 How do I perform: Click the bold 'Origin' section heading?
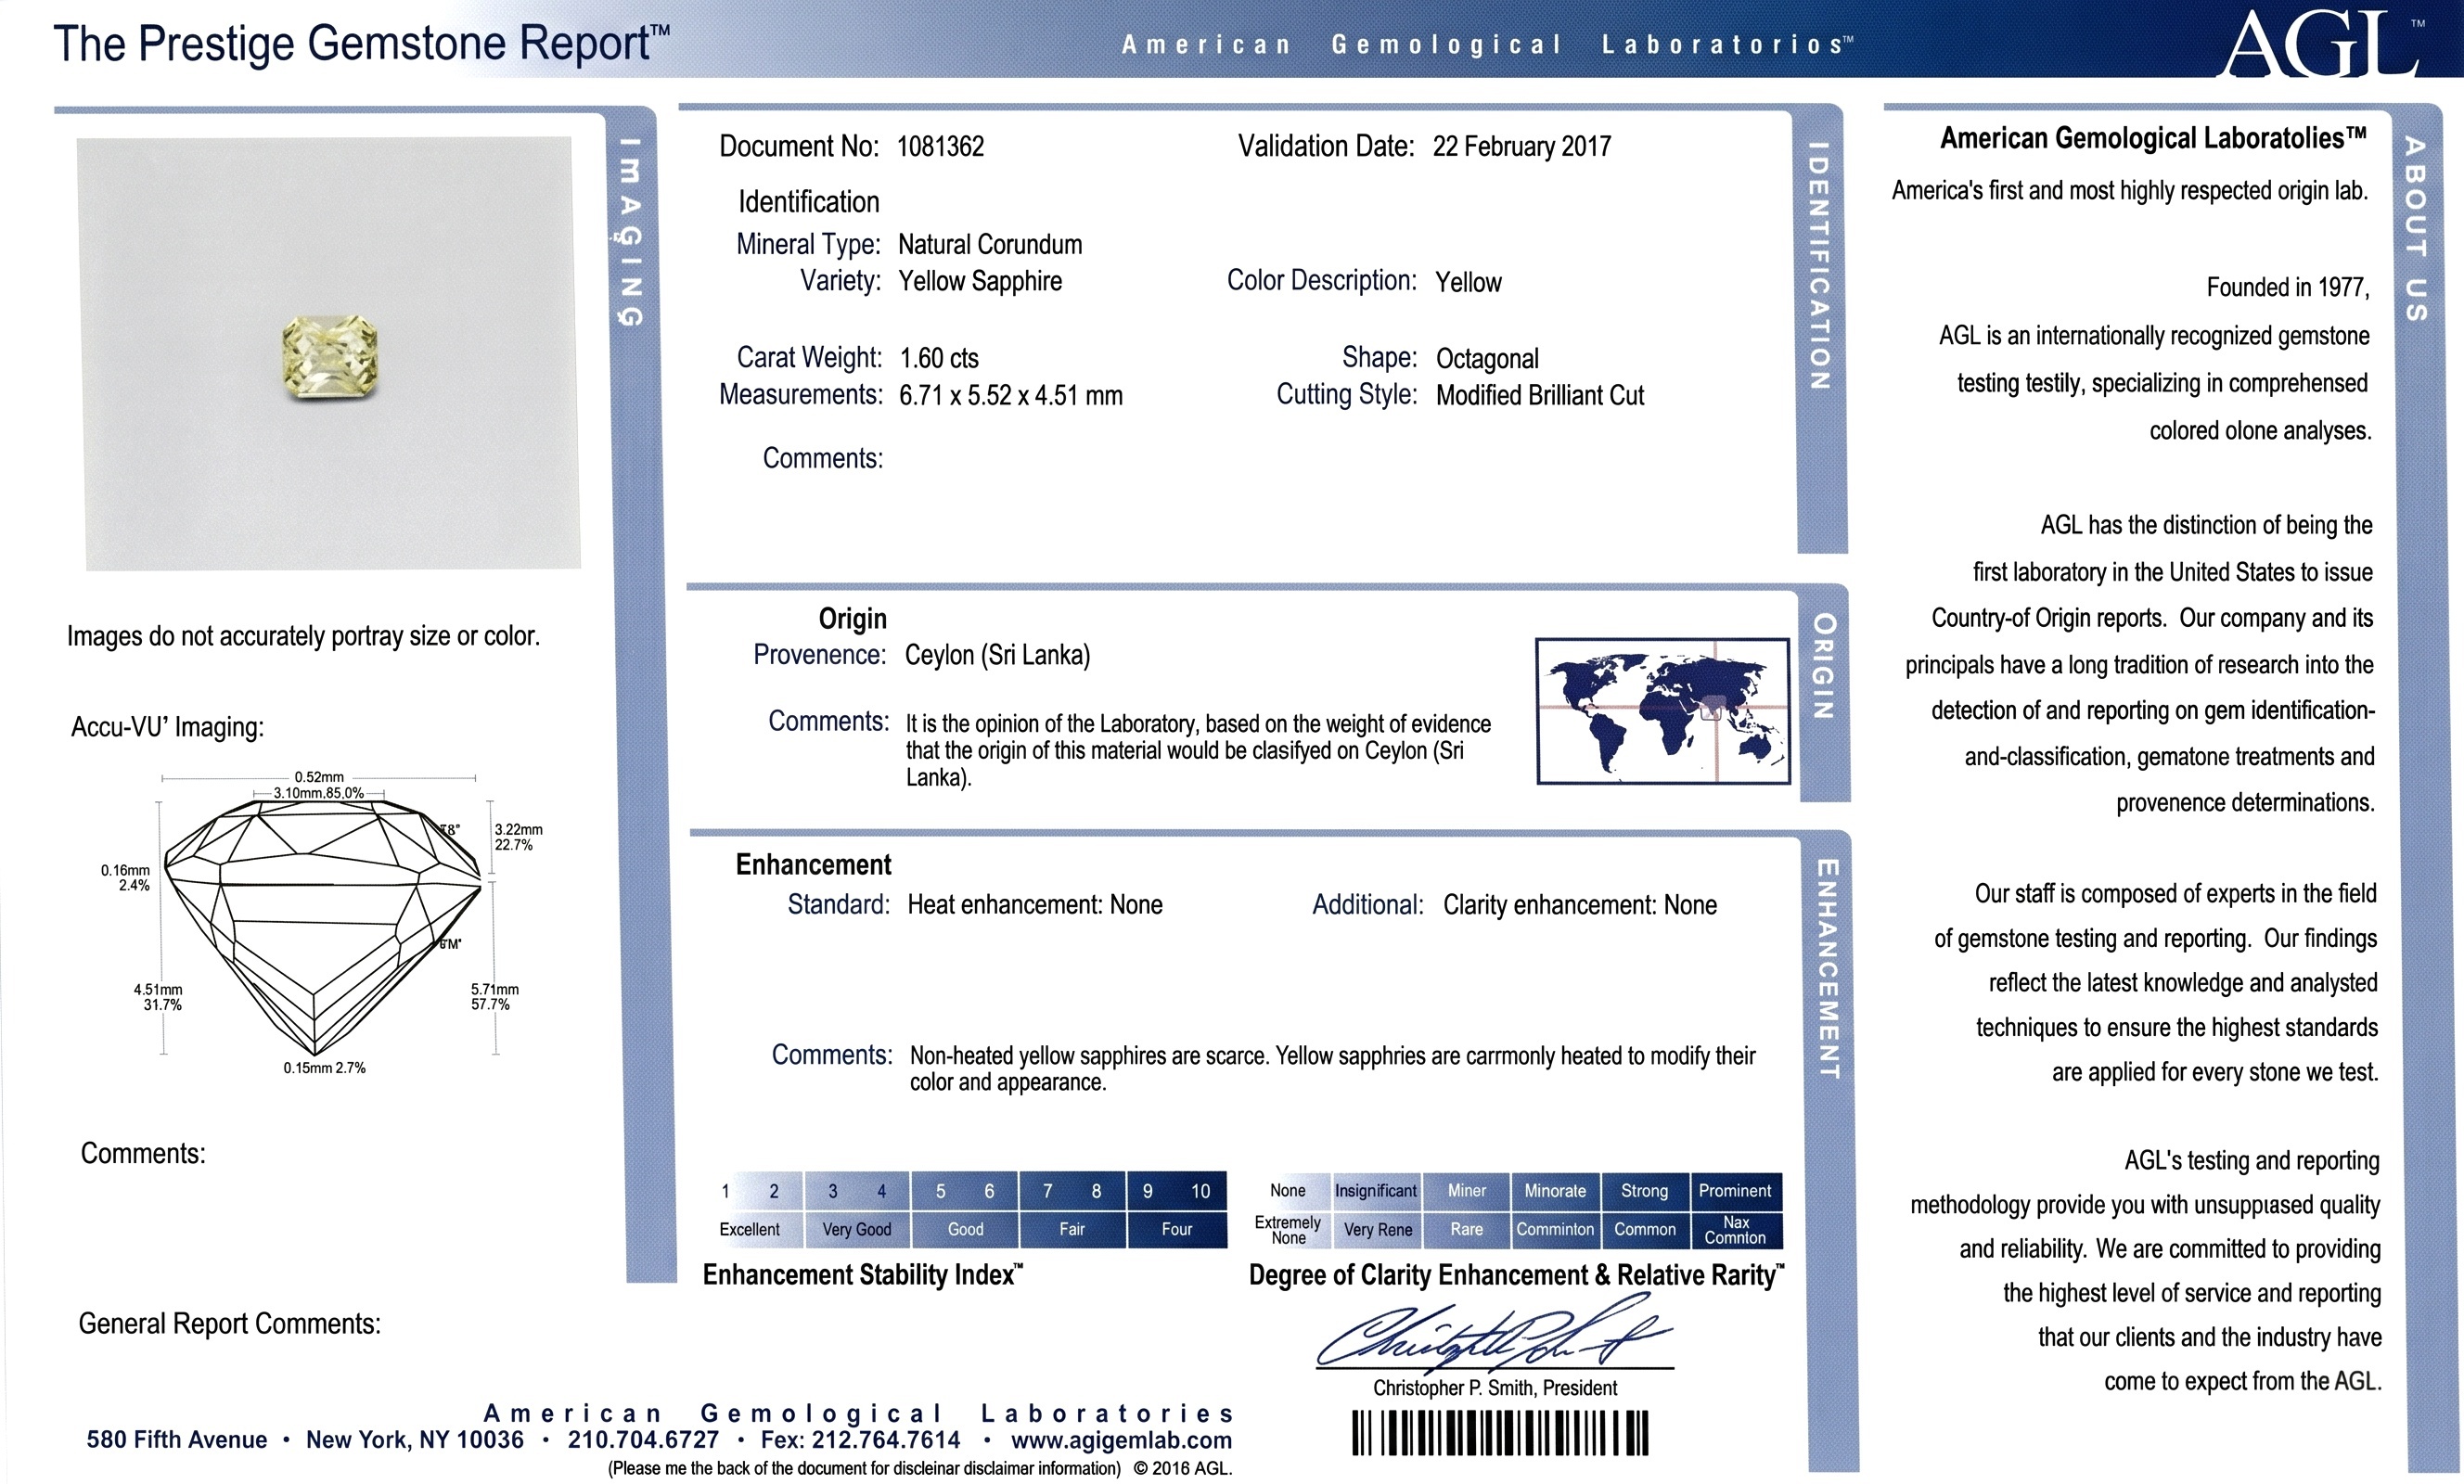coord(852,619)
